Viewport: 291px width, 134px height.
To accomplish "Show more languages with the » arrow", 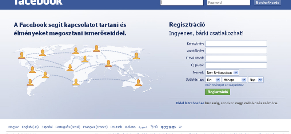I will click(x=180, y=127).
